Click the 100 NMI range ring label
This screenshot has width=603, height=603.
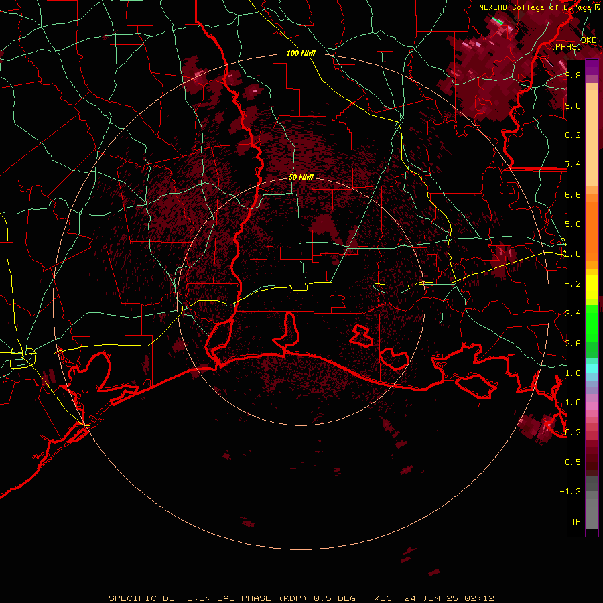[301, 53]
